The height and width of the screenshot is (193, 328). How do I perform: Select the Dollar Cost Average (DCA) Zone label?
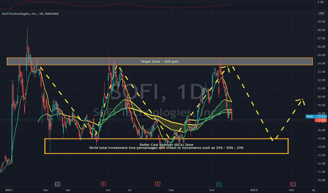(166, 145)
